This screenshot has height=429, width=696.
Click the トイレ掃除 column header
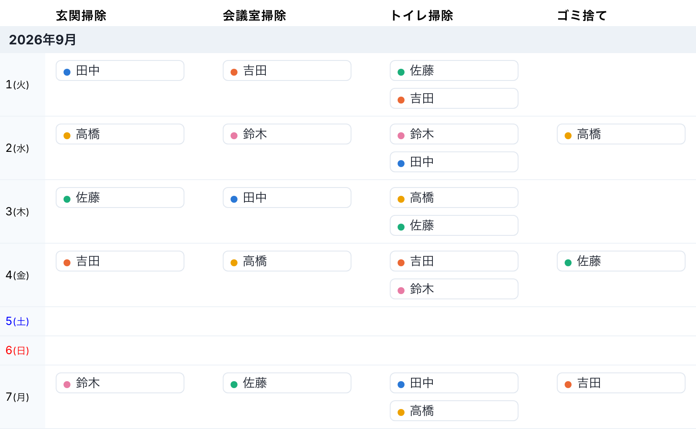(422, 16)
